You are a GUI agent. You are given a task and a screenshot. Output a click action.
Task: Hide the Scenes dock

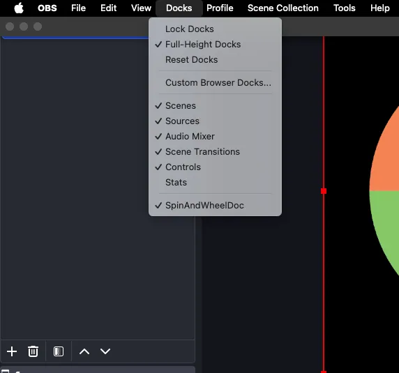click(x=215, y=105)
